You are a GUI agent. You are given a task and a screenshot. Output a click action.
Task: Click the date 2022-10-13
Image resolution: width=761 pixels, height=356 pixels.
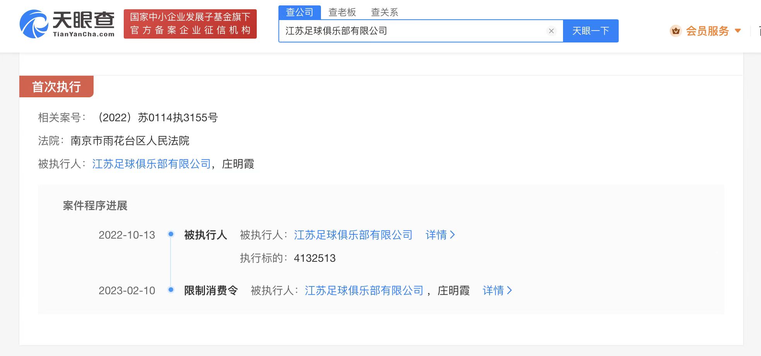pyautogui.click(x=127, y=235)
